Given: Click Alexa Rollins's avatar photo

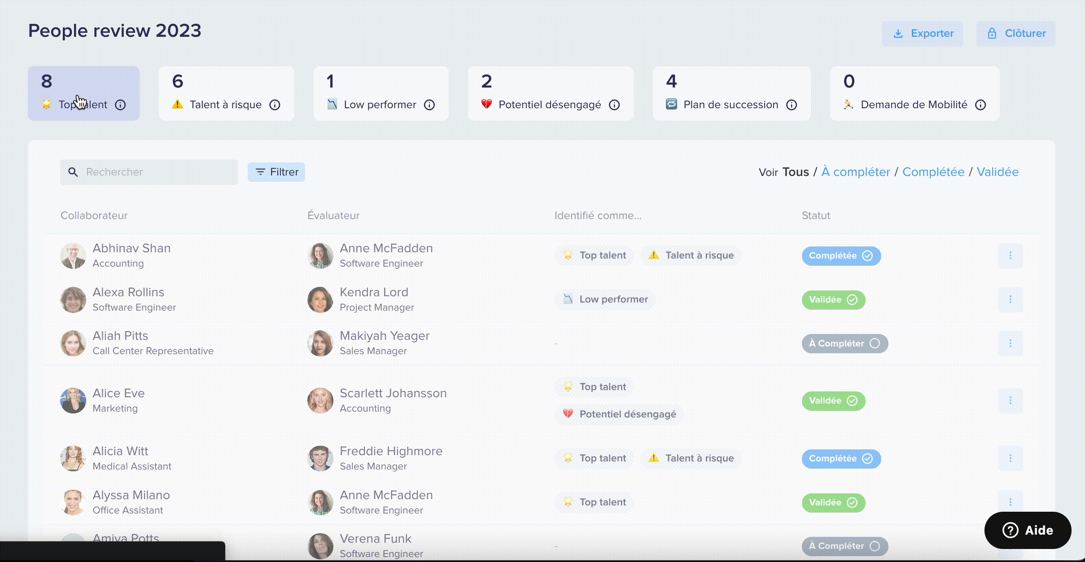Looking at the screenshot, I should coord(73,300).
